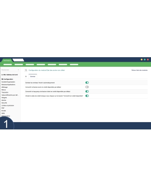Open the Affichage settings entry

tap(5, 87)
